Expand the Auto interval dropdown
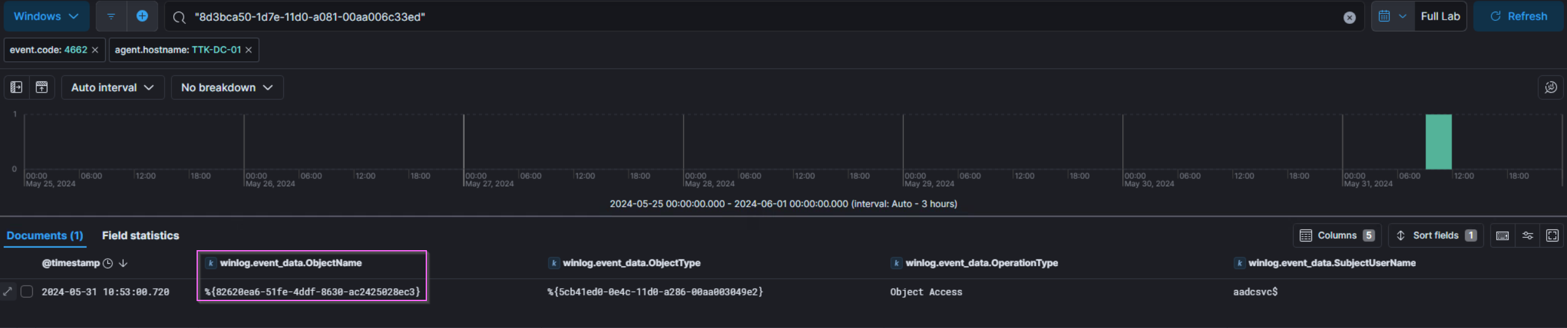 [112, 88]
